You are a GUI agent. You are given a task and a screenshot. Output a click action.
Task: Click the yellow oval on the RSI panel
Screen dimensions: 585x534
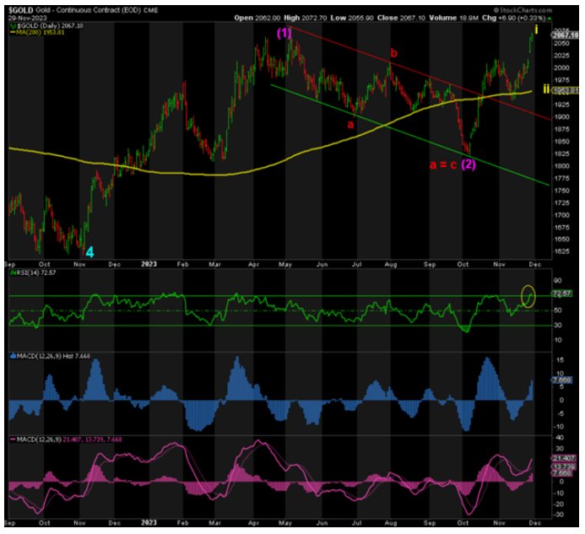click(529, 295)
